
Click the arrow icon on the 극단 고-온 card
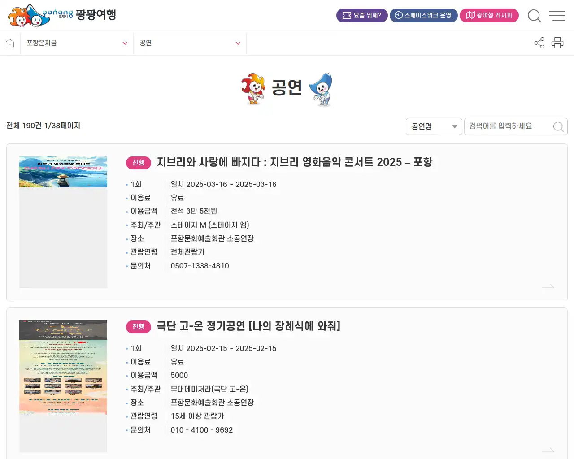(x=548, y=451)
